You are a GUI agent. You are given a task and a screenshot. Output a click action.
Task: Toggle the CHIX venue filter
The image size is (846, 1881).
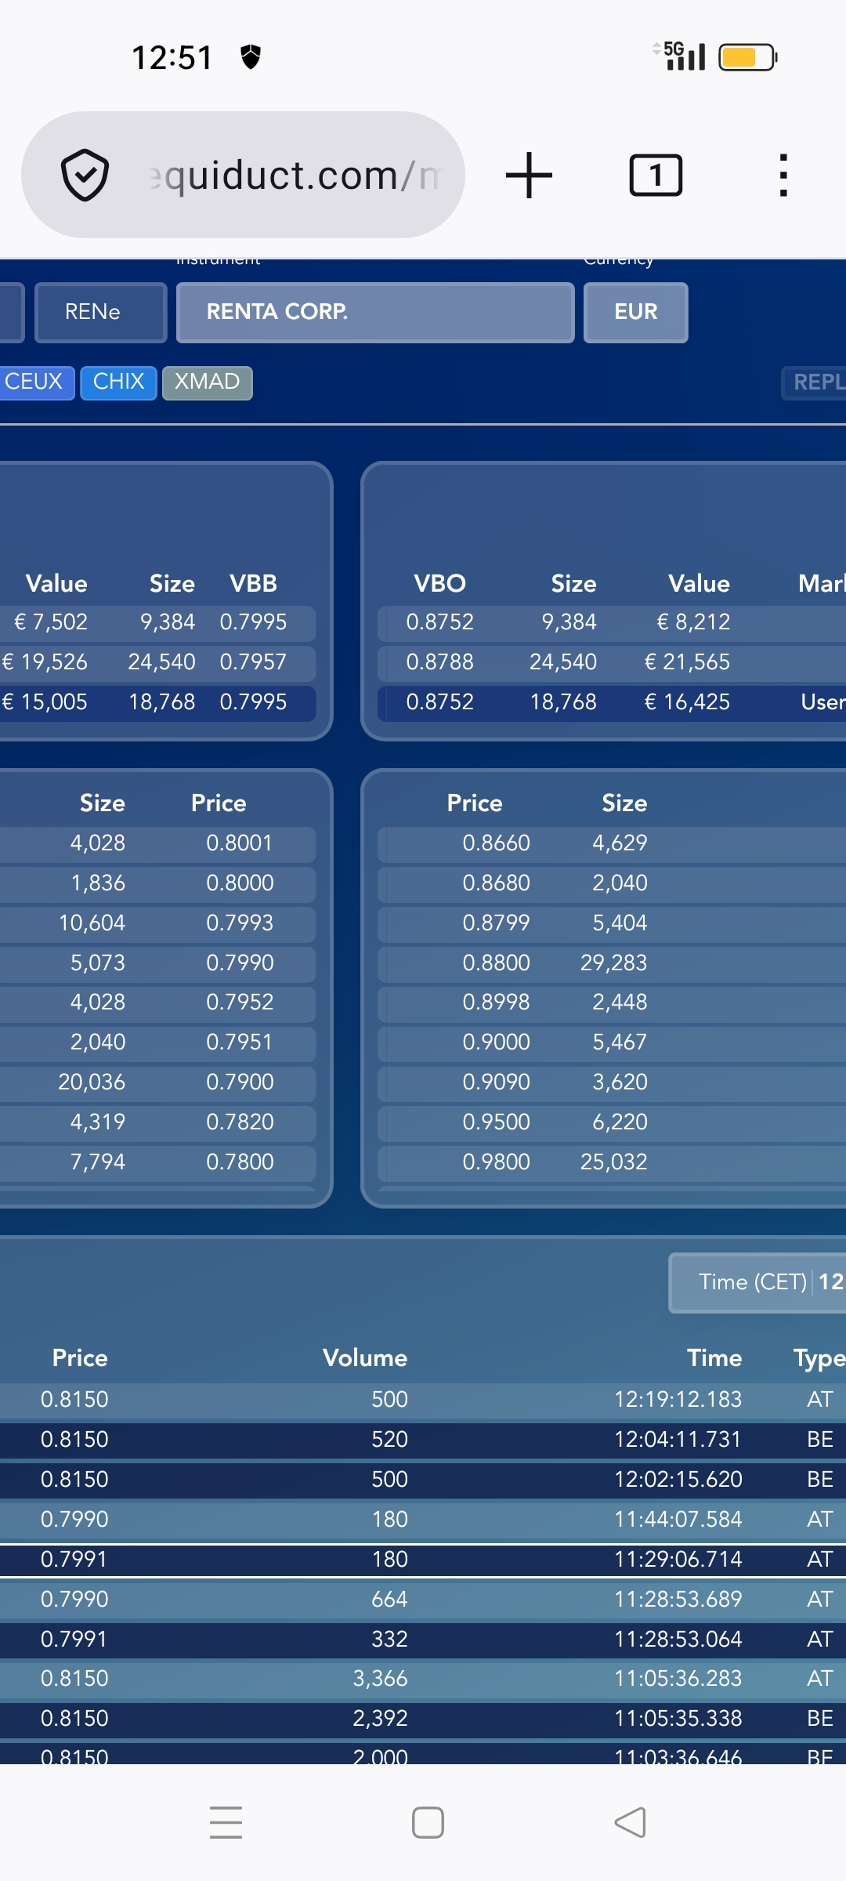click(118, 382)
